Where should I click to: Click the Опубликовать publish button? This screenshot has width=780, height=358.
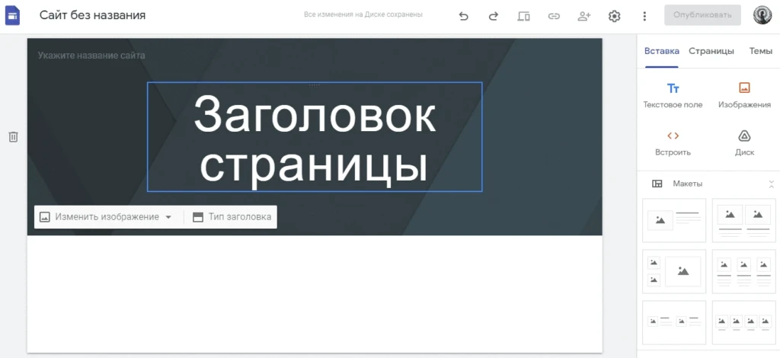coord(702,15)
